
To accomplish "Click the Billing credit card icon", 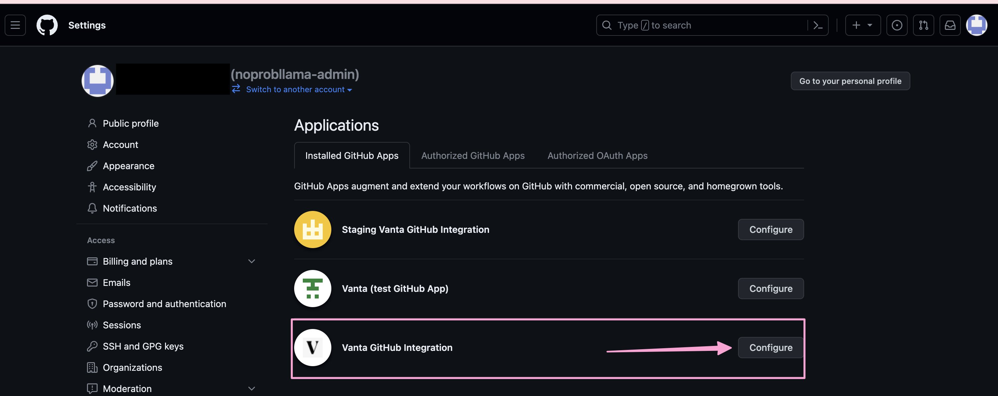I will pyautogui.click(x=92, y=261).
